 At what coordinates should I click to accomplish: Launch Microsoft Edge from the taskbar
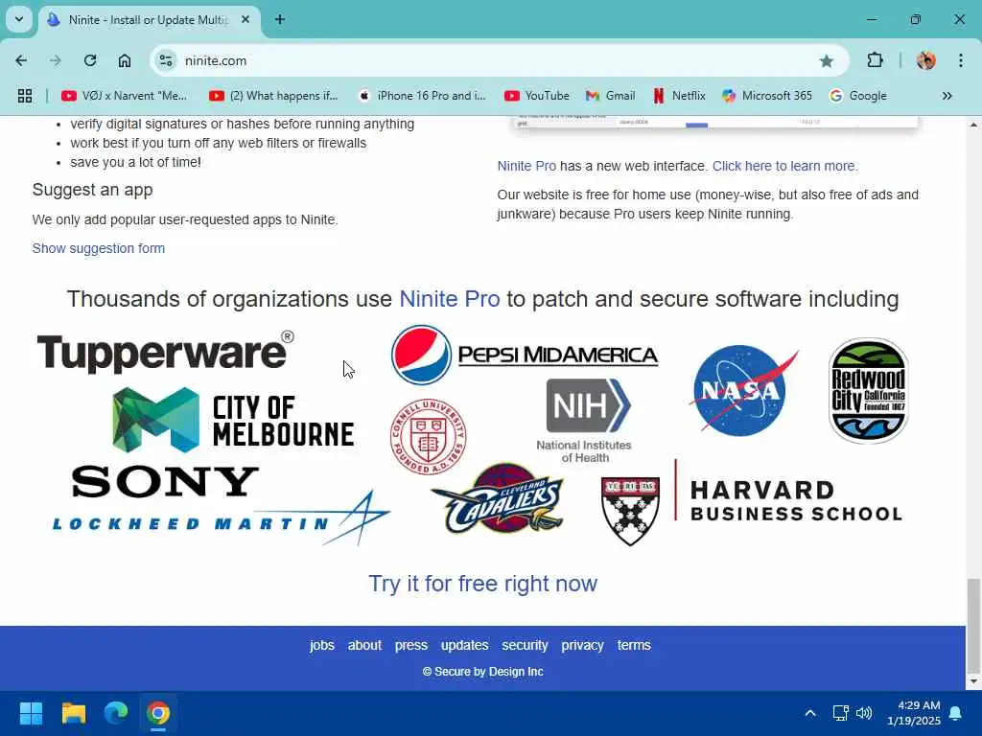tap(116, 713)
